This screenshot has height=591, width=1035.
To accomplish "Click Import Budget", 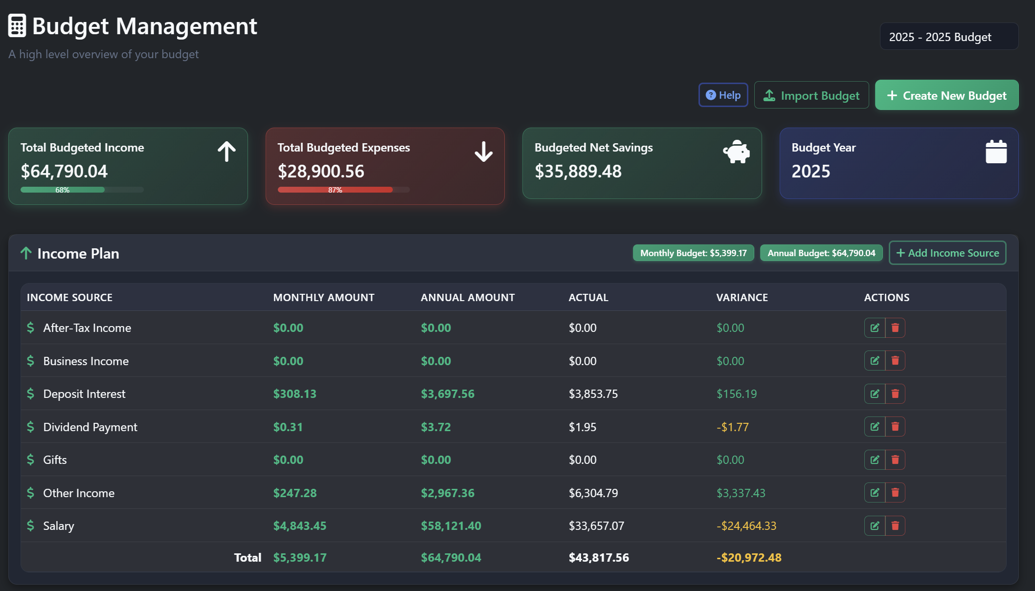I will point(811,95).
